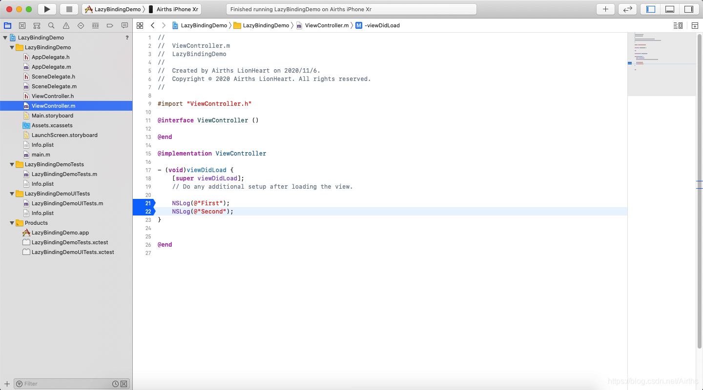Go back in editor history
The height and width of the screenshot is (390, 703).
tap(153, 25)
